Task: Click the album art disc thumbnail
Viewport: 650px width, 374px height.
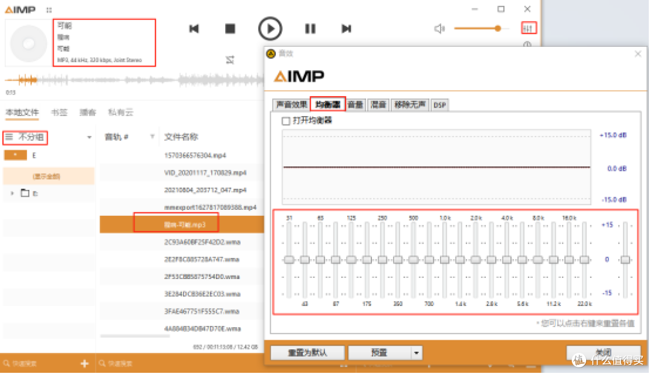Action: tap(29, 43)
